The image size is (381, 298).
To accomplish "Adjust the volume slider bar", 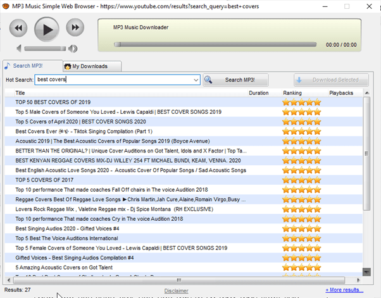I will click(45, 49).
